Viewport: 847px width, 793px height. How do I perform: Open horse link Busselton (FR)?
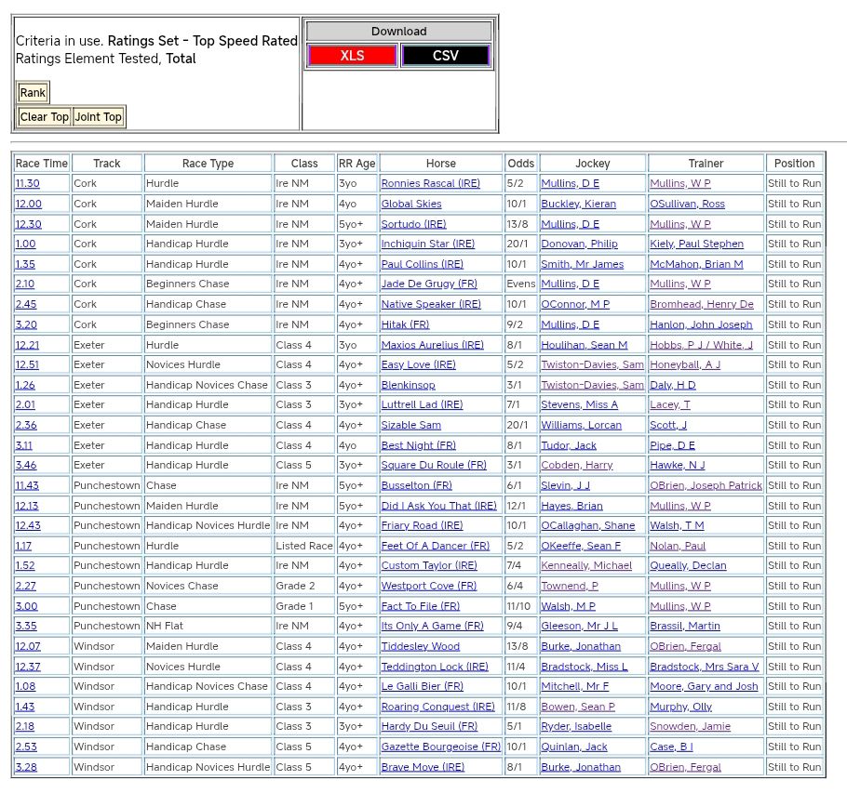tap(416, 486)
